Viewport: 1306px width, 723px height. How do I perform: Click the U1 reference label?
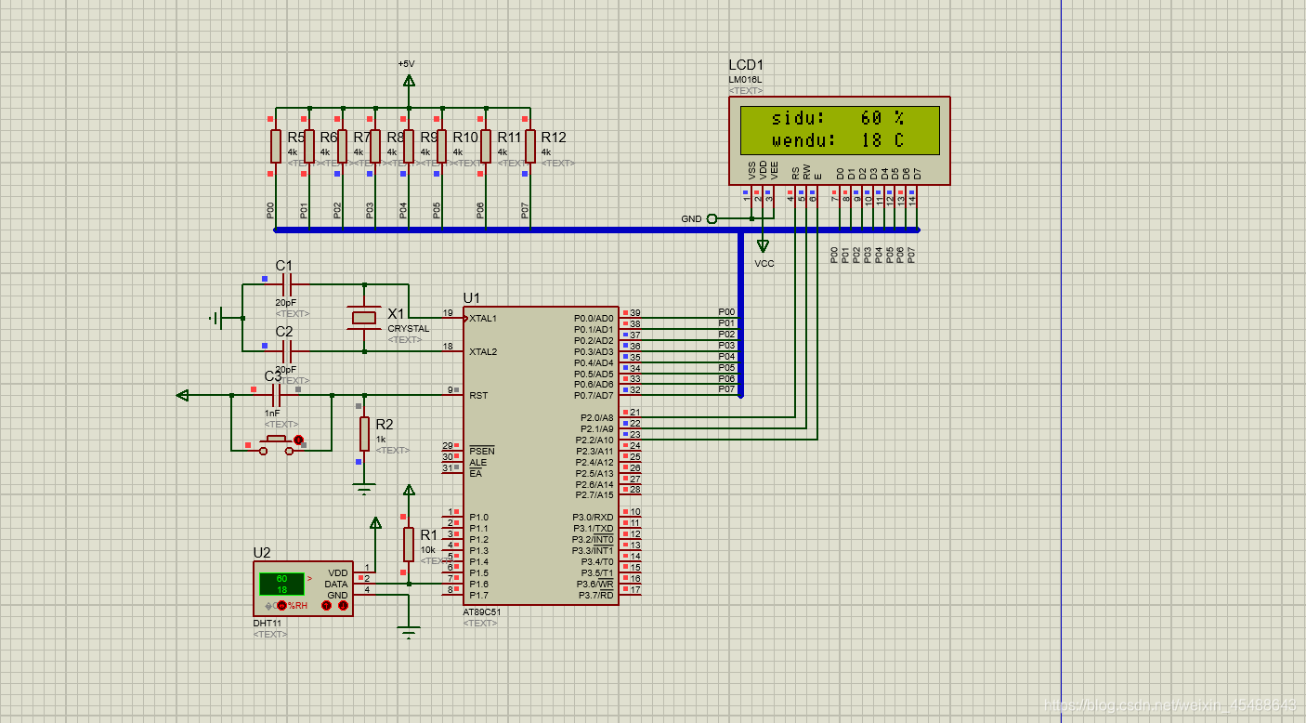click(472, 297)
